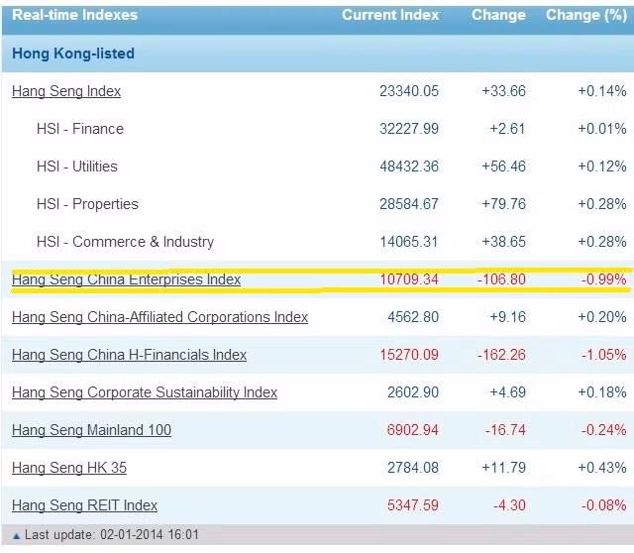634x553 pixels.
Task: Select the Real-time Indexes column header
Action: point(75,15)
